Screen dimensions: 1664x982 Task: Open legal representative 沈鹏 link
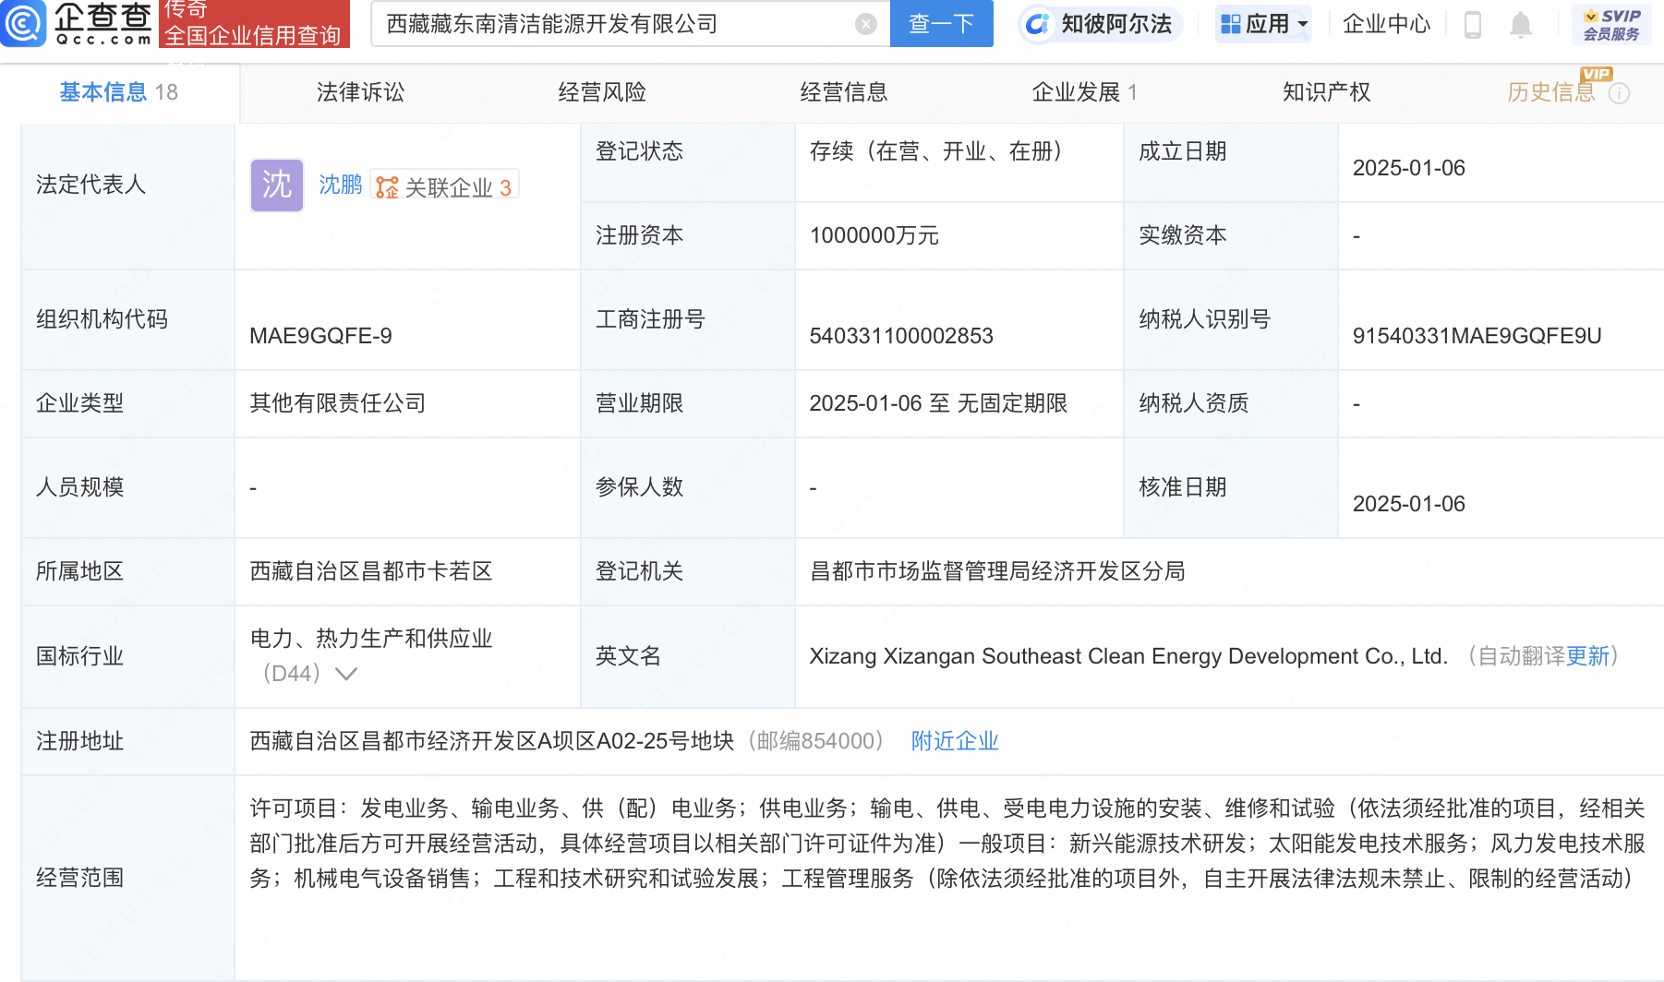pos(341,186)
